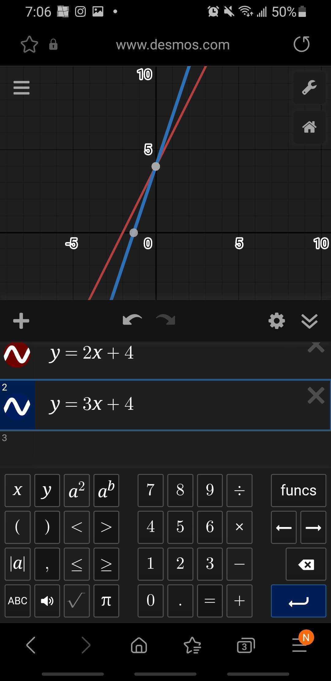Tap the backspace key
The width and height of the screenshot is (331, 681).
point(306,564)
